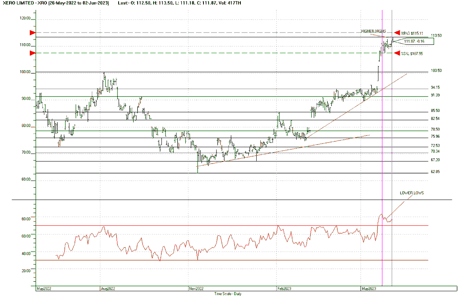The height and width of the screenshot is (296, 476).
Task: Select the 85.50 level label
Action: point(435,111)
